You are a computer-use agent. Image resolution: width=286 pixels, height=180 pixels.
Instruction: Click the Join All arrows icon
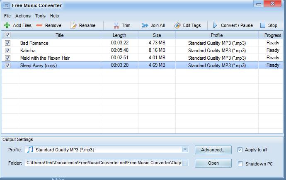pyautogui.click(x=145, y=25)
